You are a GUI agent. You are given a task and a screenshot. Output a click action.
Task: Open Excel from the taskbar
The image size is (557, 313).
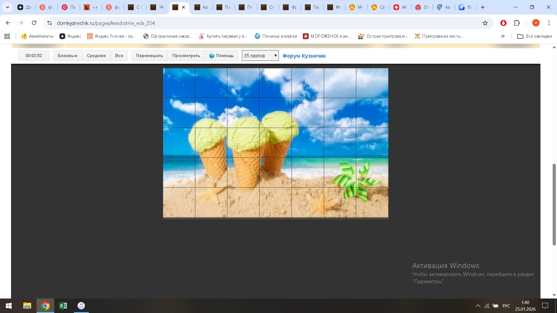pos(63,306)
